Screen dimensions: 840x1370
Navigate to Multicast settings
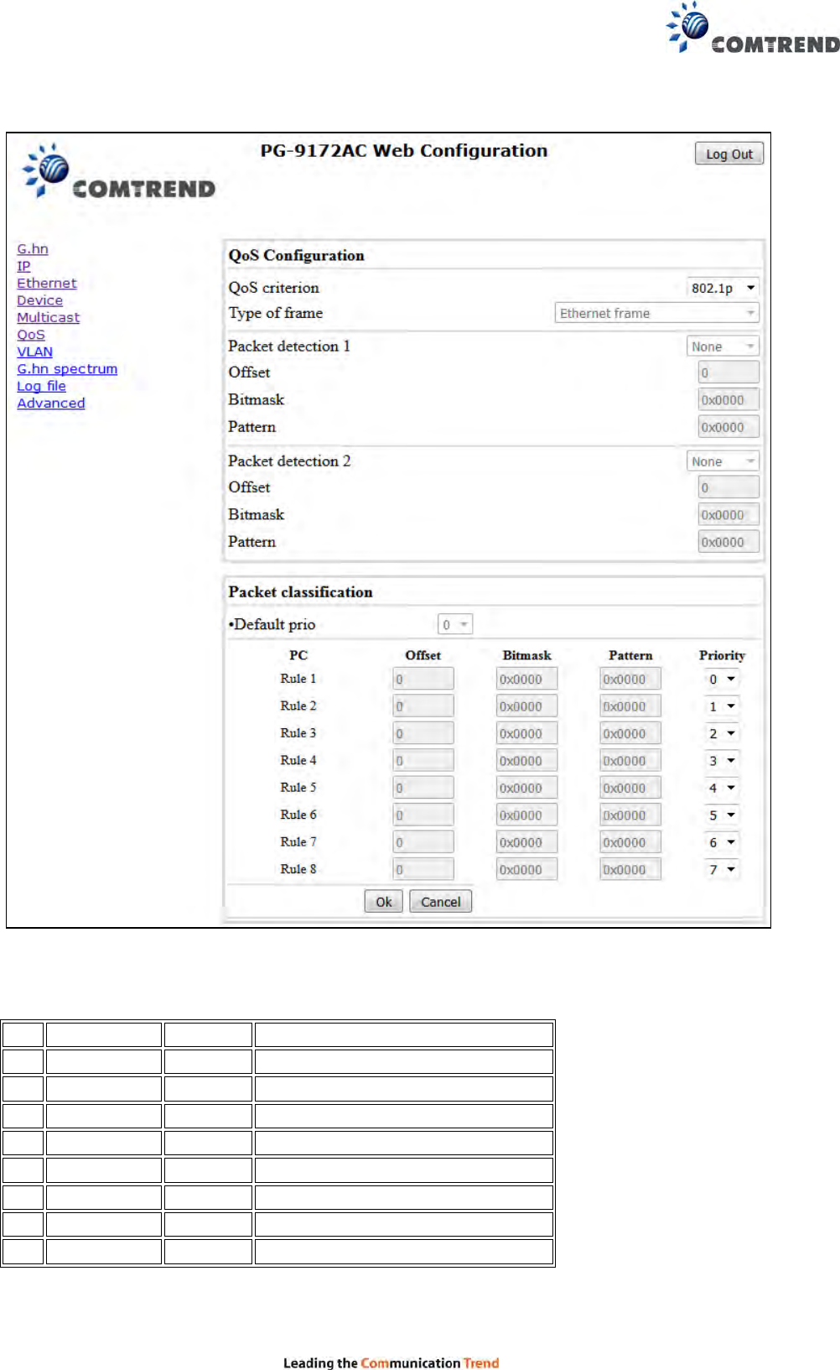(49, 317)
